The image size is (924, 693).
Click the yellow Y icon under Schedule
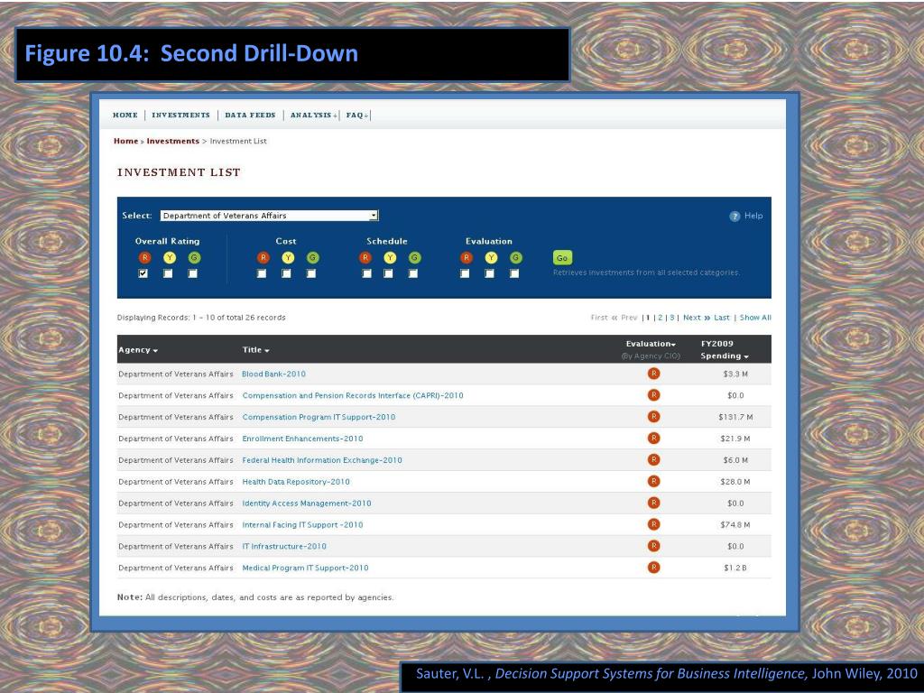click(390, 257)
